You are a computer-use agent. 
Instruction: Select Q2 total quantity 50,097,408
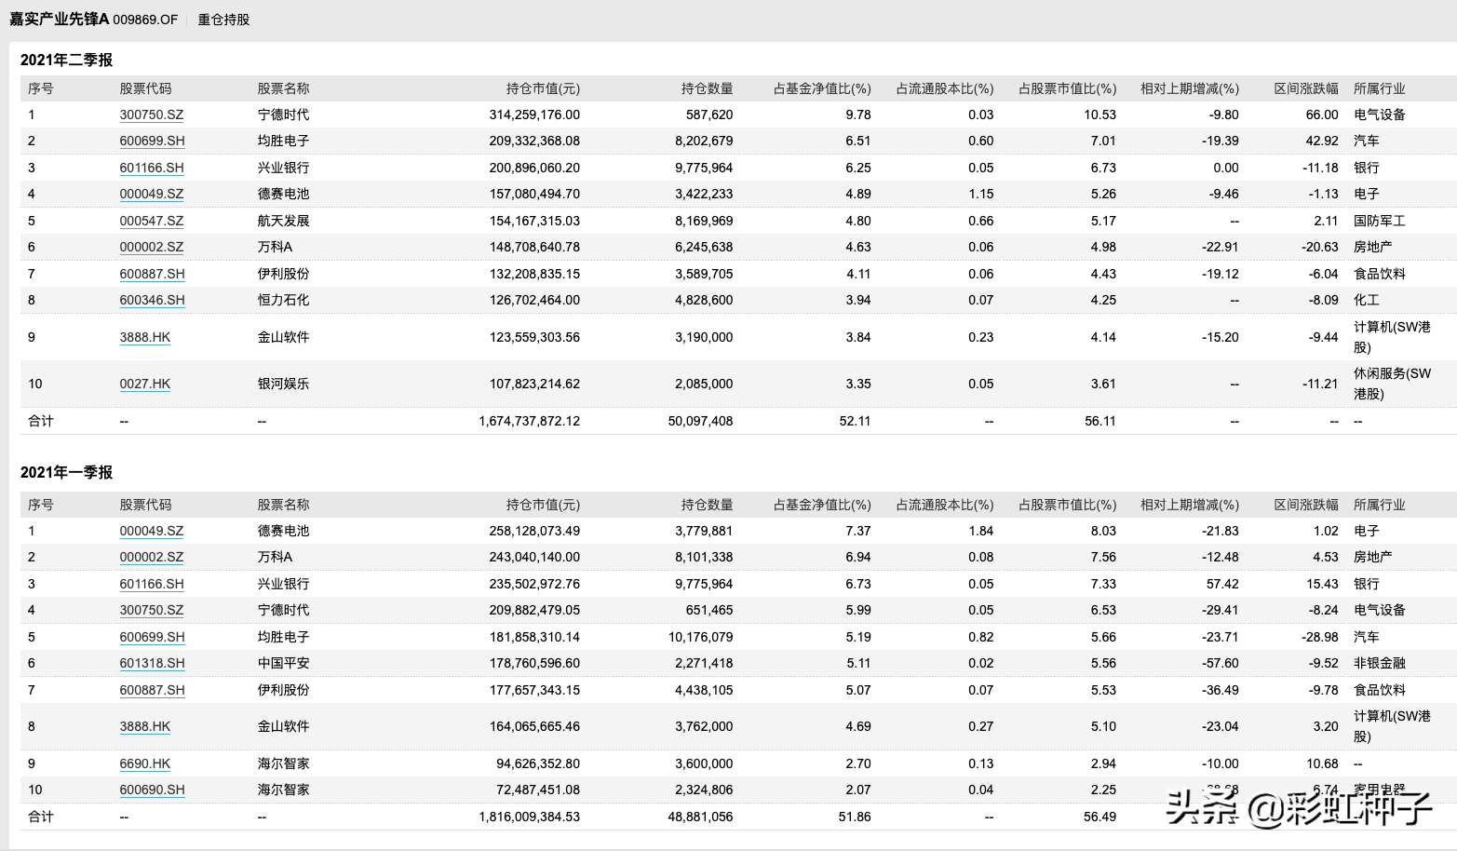[700, 421]
